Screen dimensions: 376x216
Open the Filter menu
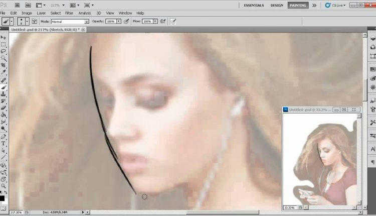(69, 13)
